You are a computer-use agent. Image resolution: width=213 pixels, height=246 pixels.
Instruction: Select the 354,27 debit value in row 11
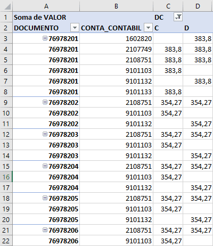pyautogui.click(x=198, y=124)
